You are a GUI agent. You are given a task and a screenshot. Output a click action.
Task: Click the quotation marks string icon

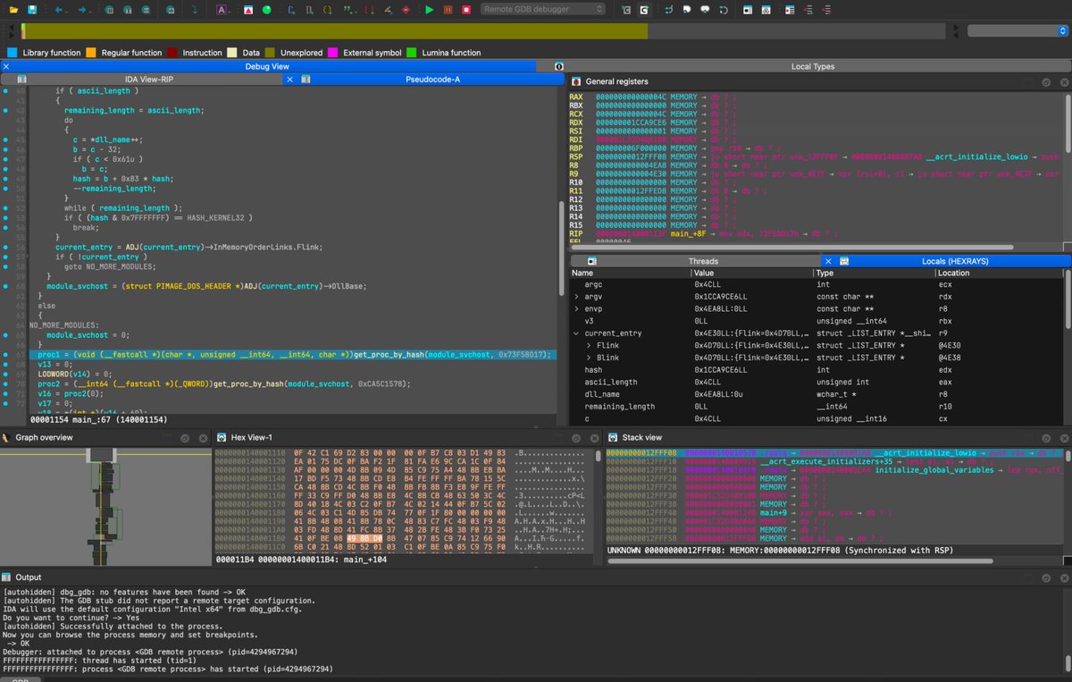coord(348,10)
